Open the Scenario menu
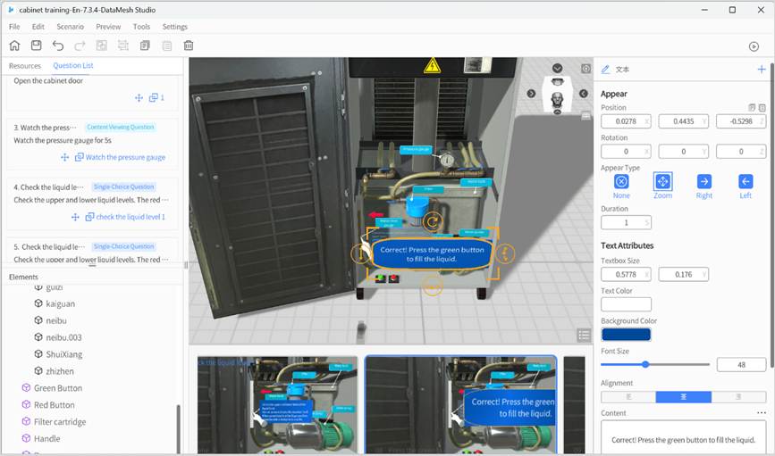 click(70, 27)
